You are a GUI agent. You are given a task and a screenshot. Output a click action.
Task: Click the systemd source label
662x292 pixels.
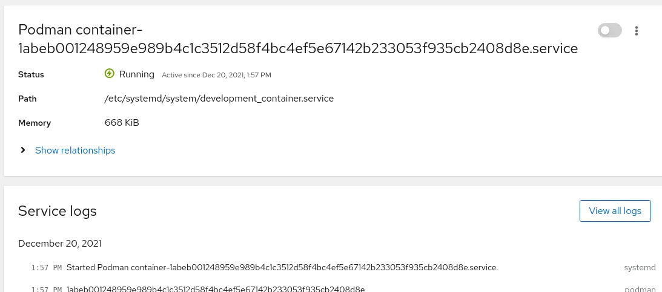point(640,267)
